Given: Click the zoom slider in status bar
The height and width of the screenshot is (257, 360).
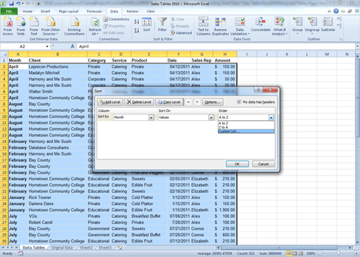Looking at the screenshot, I should pos(338,254).
